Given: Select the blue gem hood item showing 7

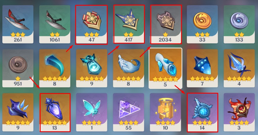Looking at the screenshot, I should [202, 68].
